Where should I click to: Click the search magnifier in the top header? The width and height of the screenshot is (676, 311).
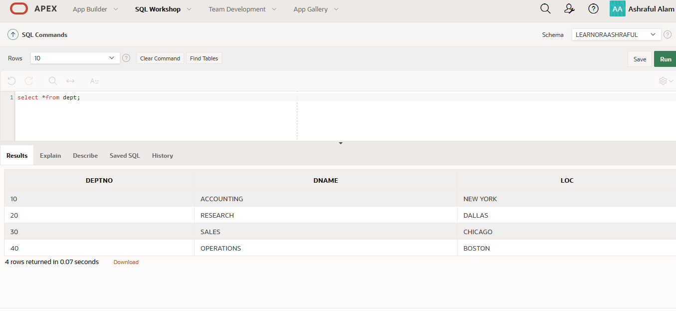[545, 9]
